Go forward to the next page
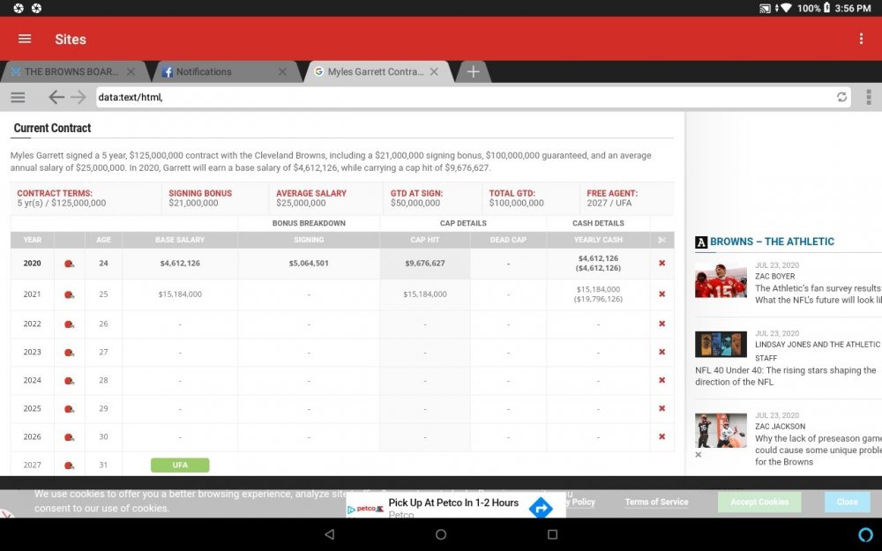The width and height of the screenshot is (882, 551). [78, 97]
